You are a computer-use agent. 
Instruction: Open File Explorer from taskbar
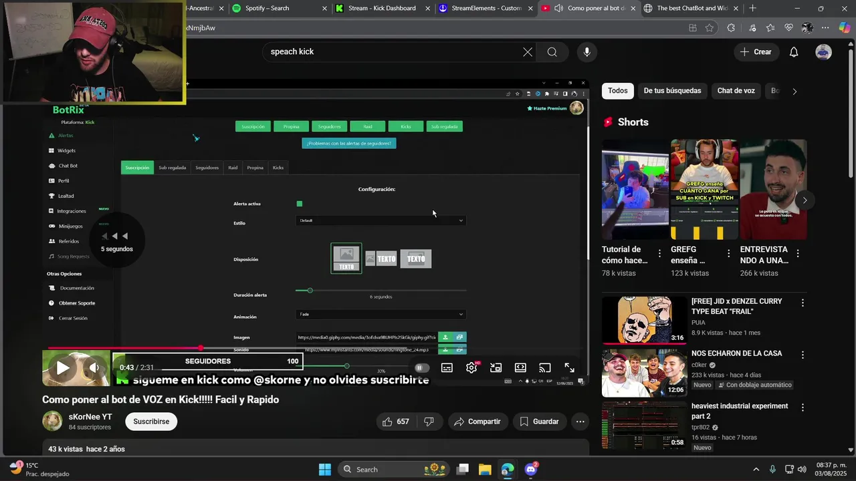(485, 469)
